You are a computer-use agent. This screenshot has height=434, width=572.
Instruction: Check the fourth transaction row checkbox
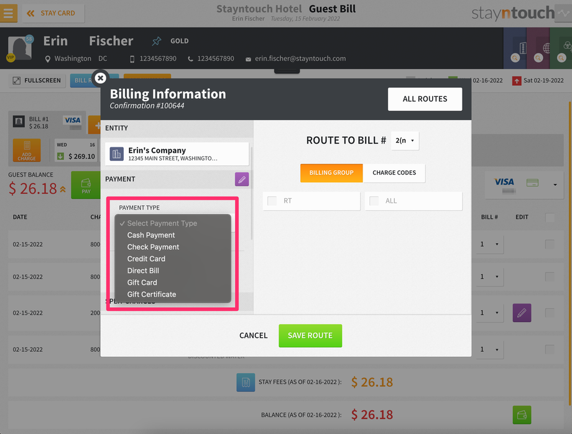click(550, 349)
